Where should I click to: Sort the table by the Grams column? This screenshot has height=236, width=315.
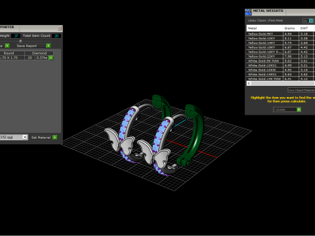pos(291,28)
